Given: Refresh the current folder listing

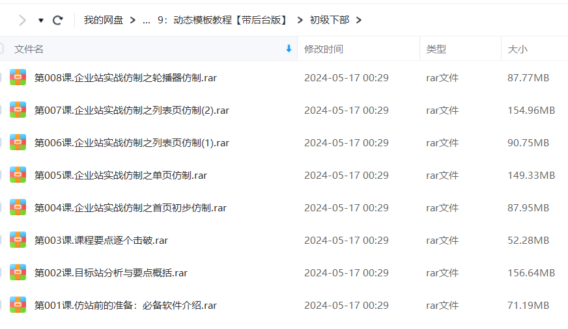Looking at the screenshot, I should [57, 20].
